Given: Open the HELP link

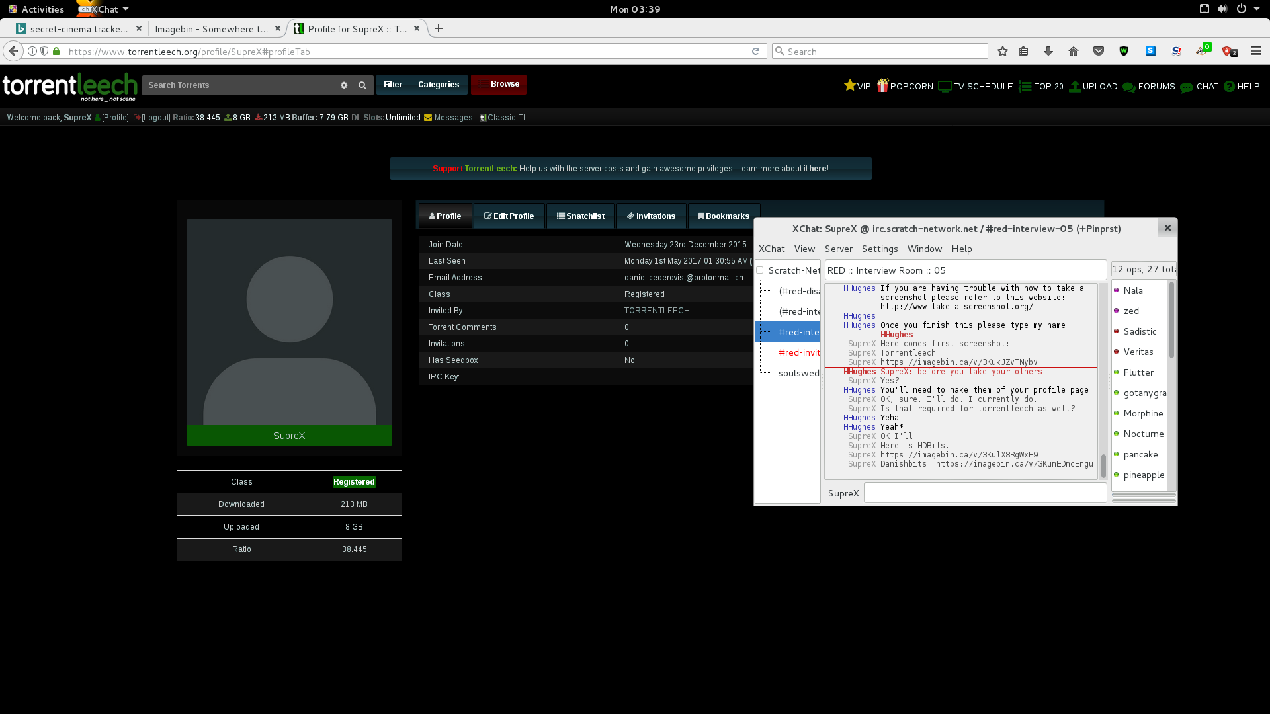Looking at the screenshot, I should pyautogui.click(x=1242, y=86).
